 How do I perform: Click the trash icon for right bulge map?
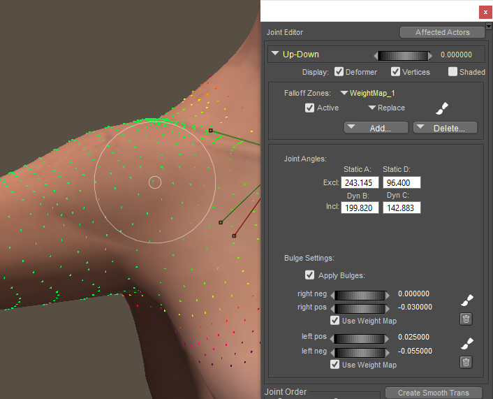(x=466, y=319)
